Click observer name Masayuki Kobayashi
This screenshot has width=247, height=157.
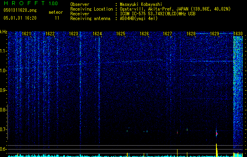click(141, 4)
